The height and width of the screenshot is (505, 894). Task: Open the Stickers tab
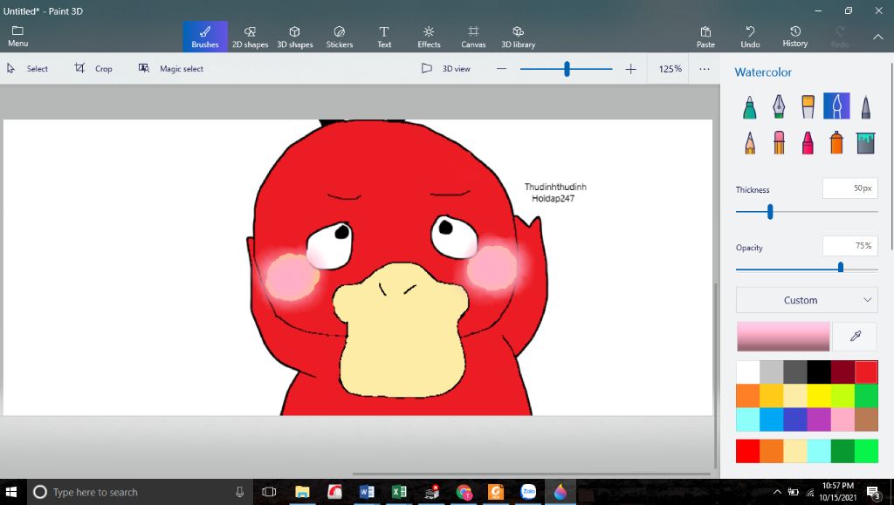pos(340,37)
